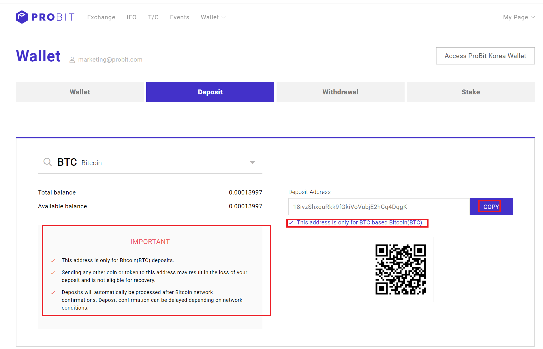The image size is (543, 349).
Task: Go to the IEO page
Action: [x=131, y=17]
